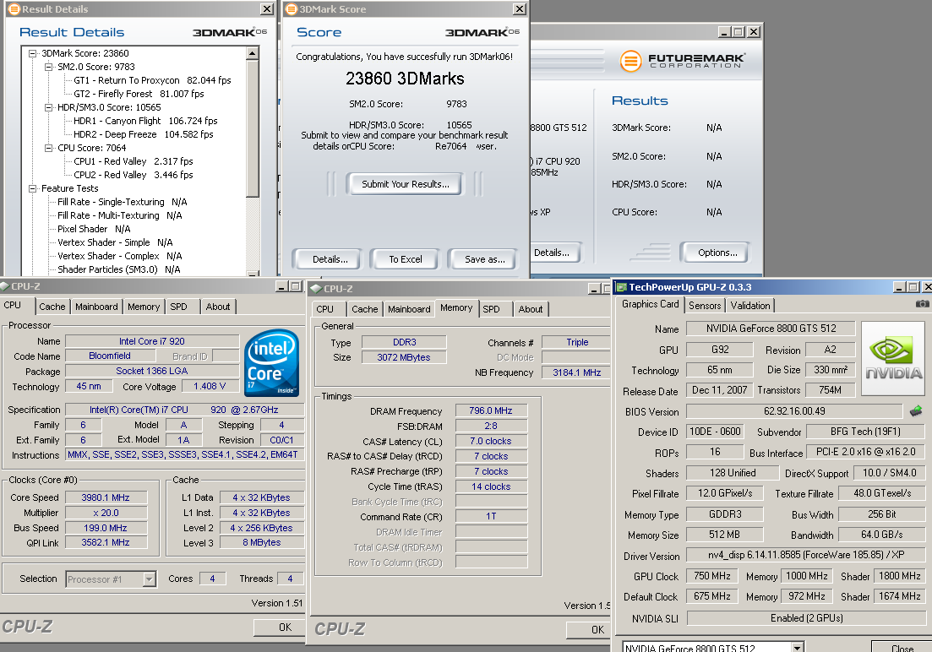
Task: Click the Cores value field showing 4
Action: (x=212, y=579)
